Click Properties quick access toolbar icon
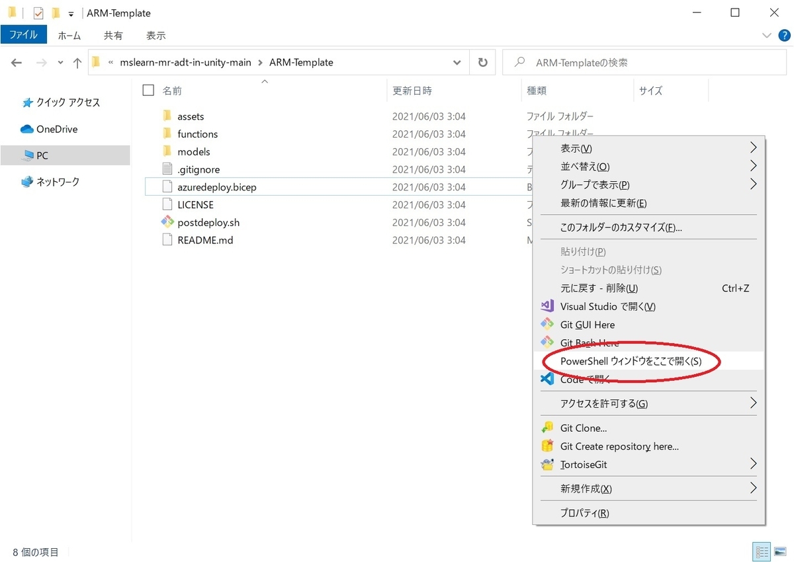The width and height of the screenshot is (794, 562). pos(38,13)
